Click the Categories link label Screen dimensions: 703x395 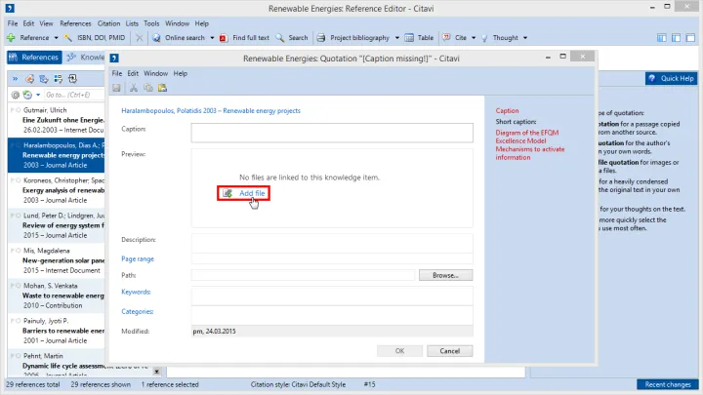pos(138,311)
